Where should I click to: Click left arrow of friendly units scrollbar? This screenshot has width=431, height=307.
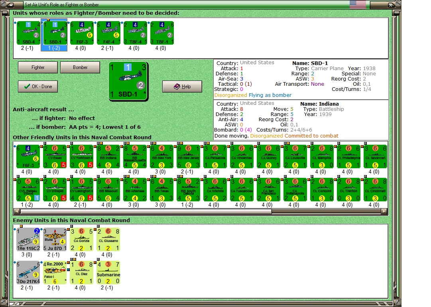click(x=16, y=211)
